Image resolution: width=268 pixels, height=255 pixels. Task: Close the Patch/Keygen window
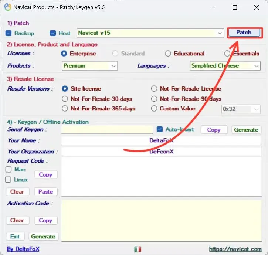point(257,7)
